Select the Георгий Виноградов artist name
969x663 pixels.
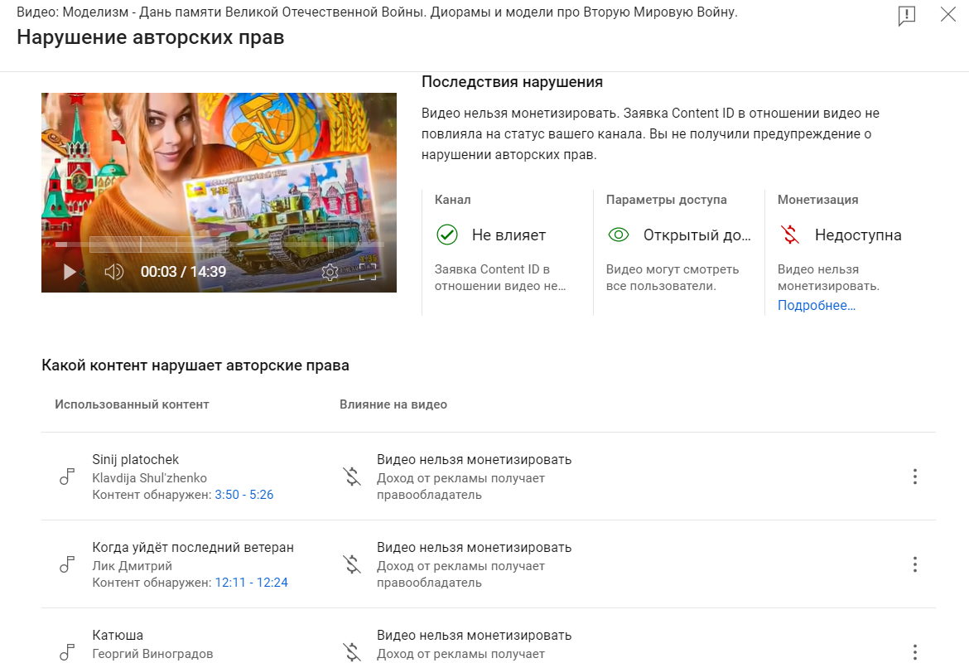point(152,654)
